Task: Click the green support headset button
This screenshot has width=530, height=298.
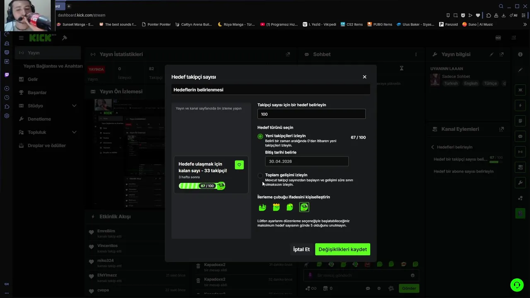Action: (x=517, y=285)
